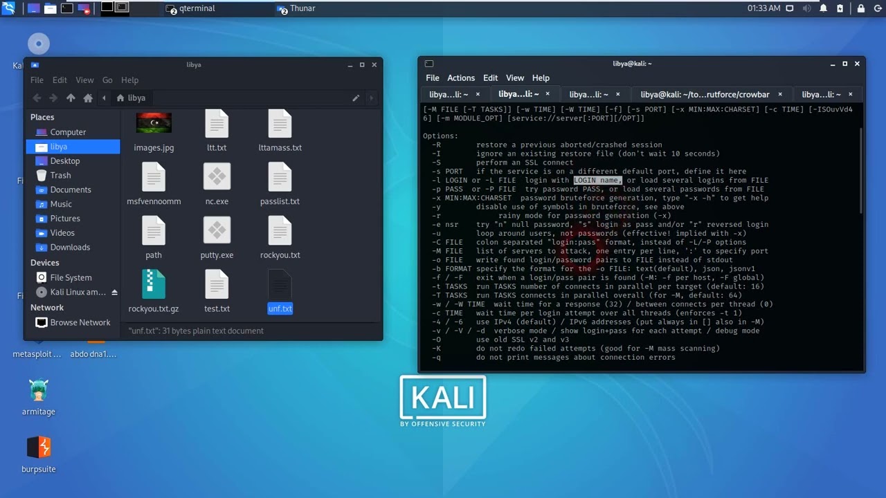Click the libya path bar button
Image resolution: width=886 pixels, height=498 pixels.
click(131, 98)
